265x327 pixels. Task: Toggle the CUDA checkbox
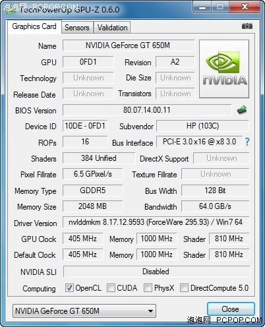pos(111,287)
